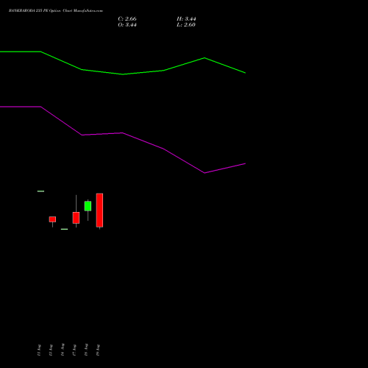Click the purple lower band line
368x368 pixels.
[x=123, y=133]
